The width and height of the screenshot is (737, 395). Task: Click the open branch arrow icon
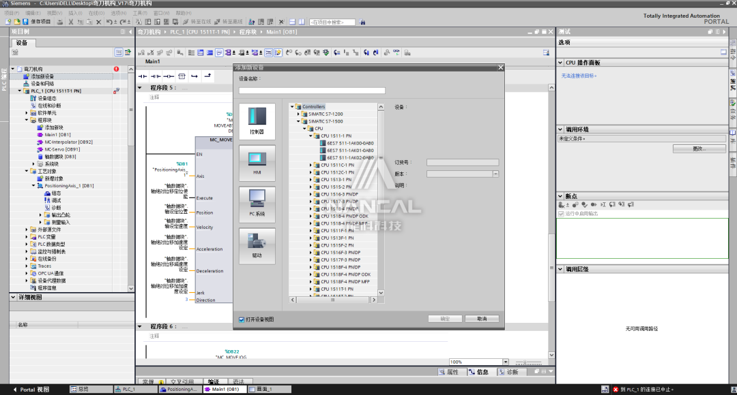[194, 76]
